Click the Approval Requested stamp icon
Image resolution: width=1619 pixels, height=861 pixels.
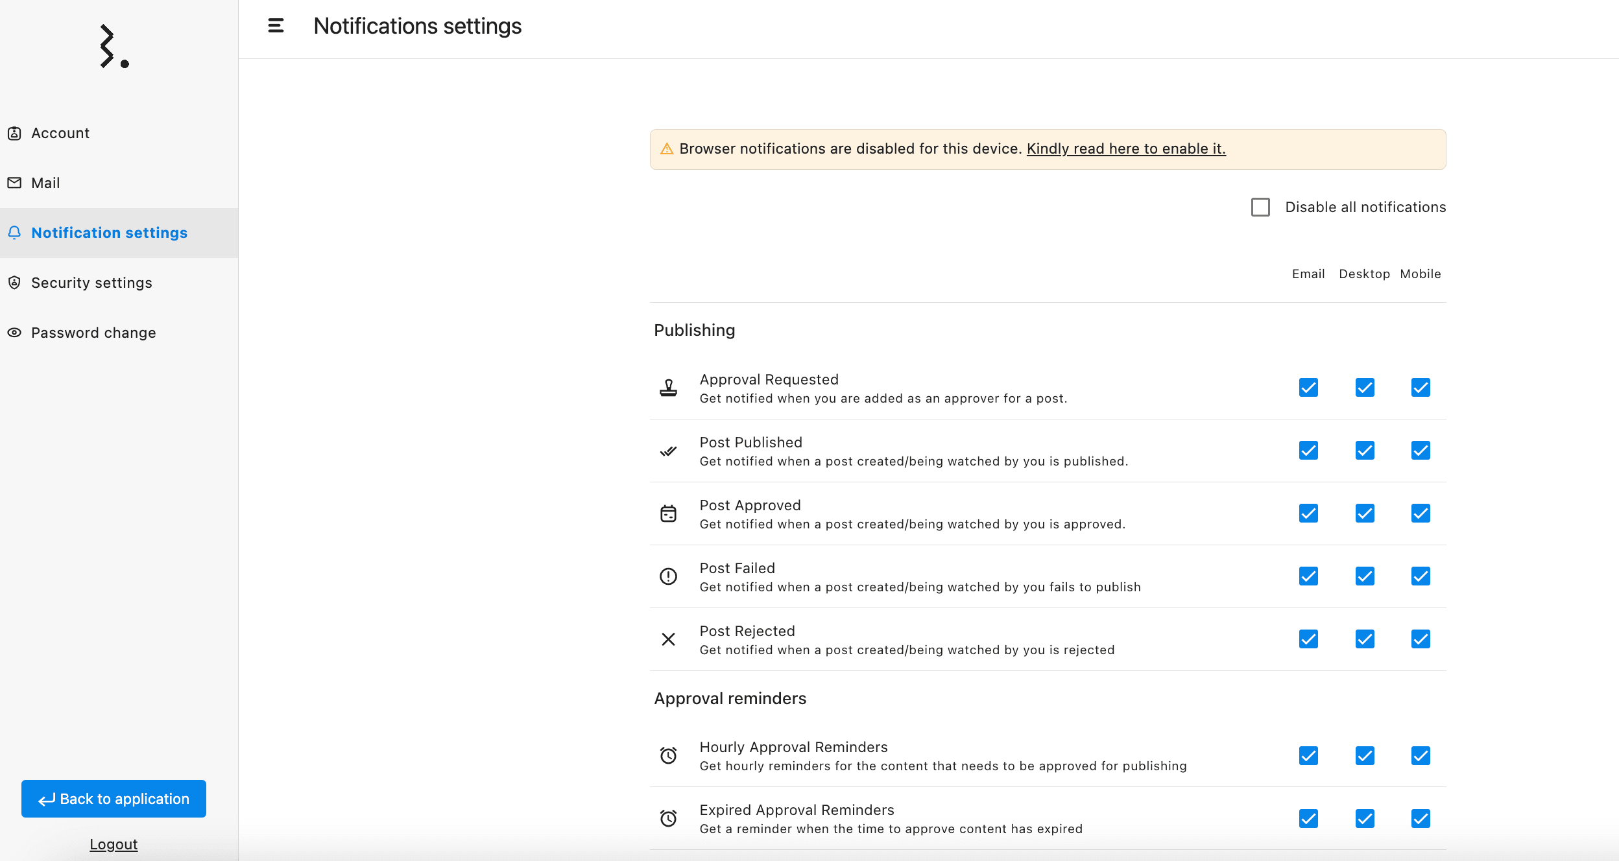[669, 388]
